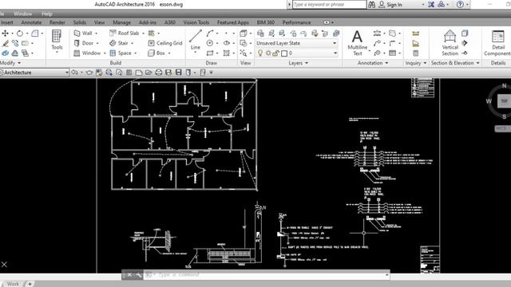Select the Line draw tool
The image size is (511, 287).
pos(195,40)
